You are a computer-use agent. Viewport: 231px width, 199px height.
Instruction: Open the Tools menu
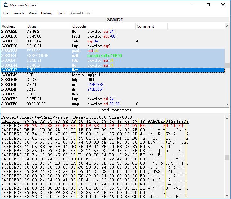[61, 13]
